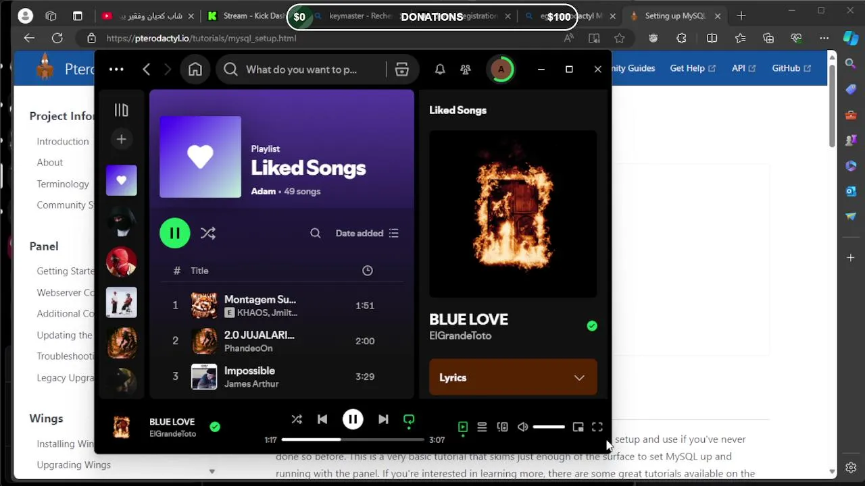Toggle liked check in now playing bar

click(x=215, y=427)
